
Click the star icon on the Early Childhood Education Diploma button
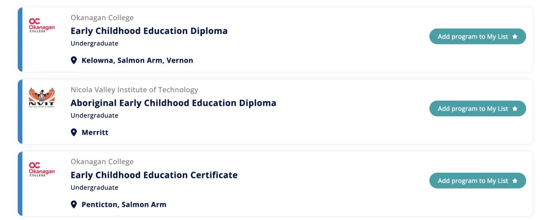515,36
